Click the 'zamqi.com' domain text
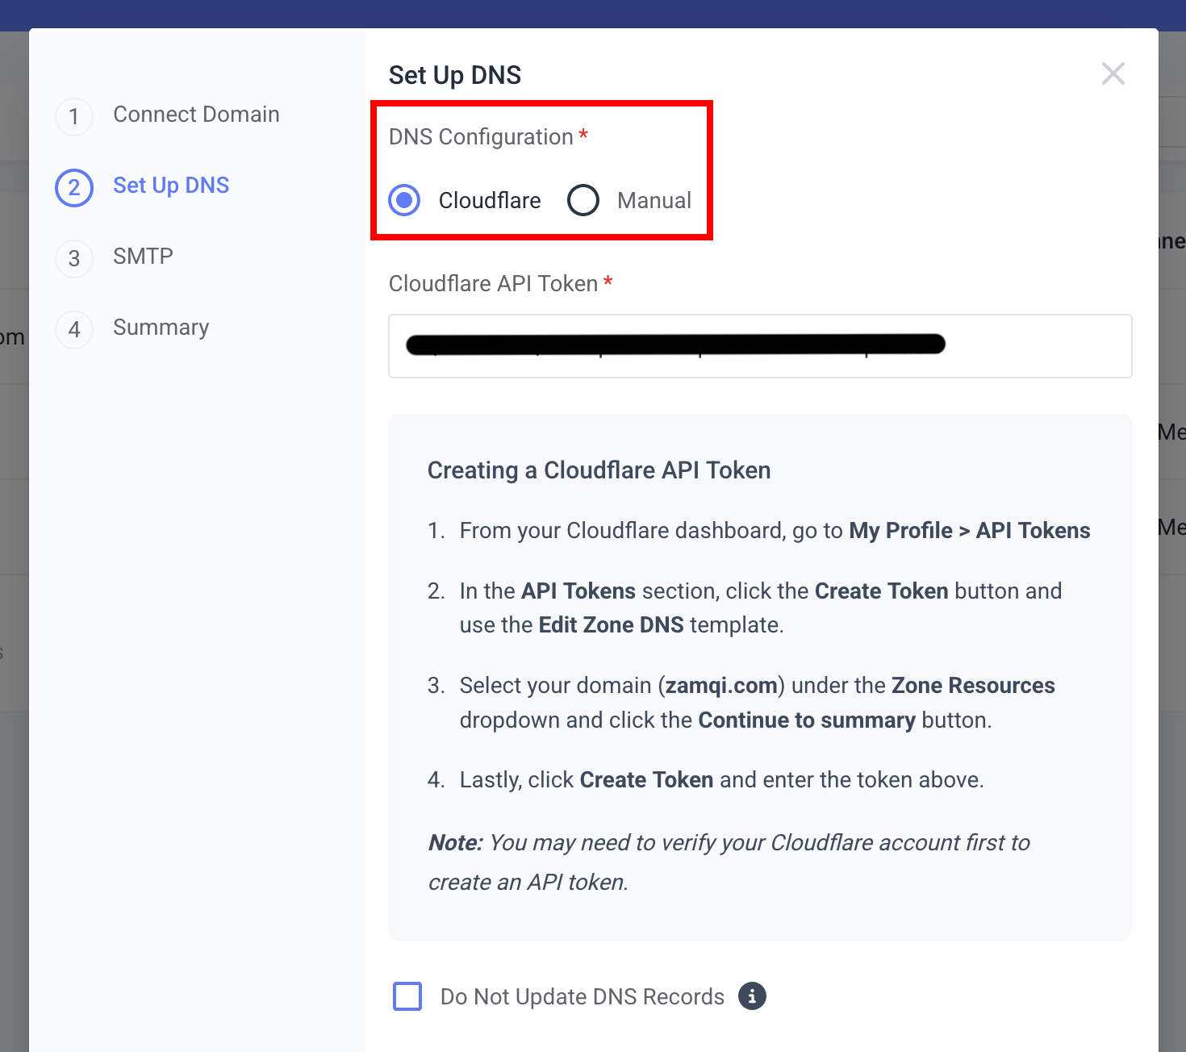This screenshot has height=1052, width=1186. tap(721, 686)
